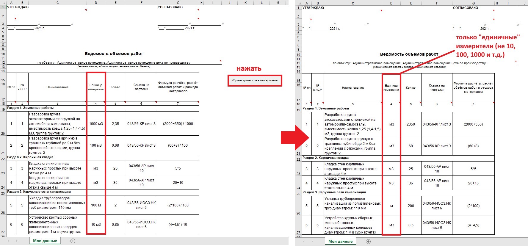Open the 'Мои данные' tab in left workbook
528x246 pixels.
tap(45, 241)
